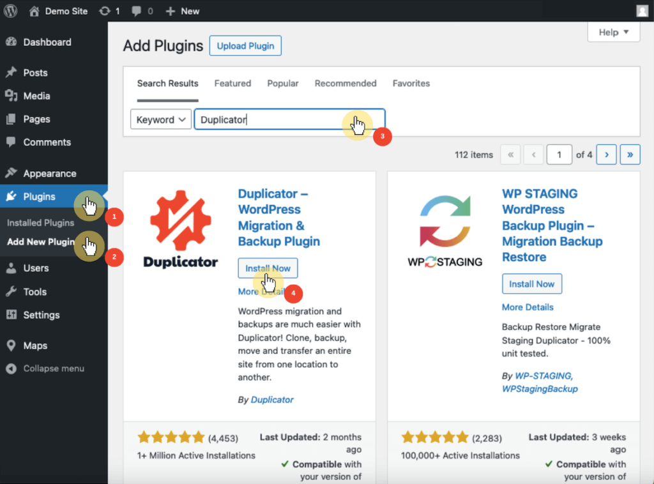Click the Appearance paintbrush icon

coord(11,173)
